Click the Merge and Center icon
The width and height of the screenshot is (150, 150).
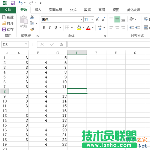tap(146, 28)
